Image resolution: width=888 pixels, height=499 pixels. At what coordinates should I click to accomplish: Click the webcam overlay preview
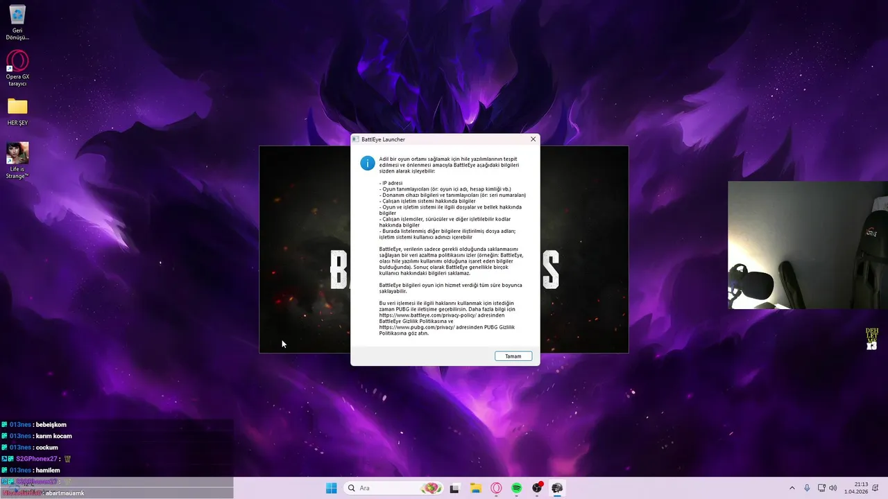808,245
